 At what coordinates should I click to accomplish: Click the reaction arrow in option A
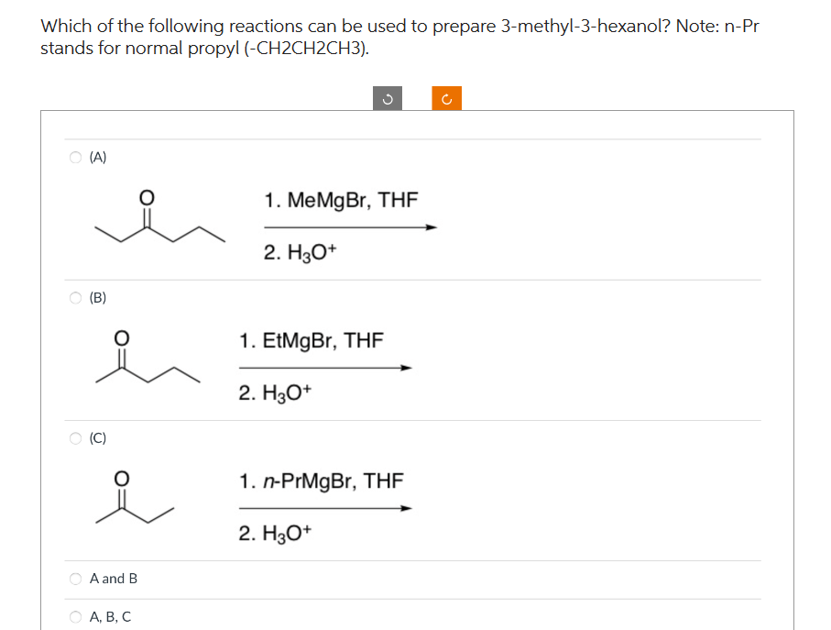351,227
